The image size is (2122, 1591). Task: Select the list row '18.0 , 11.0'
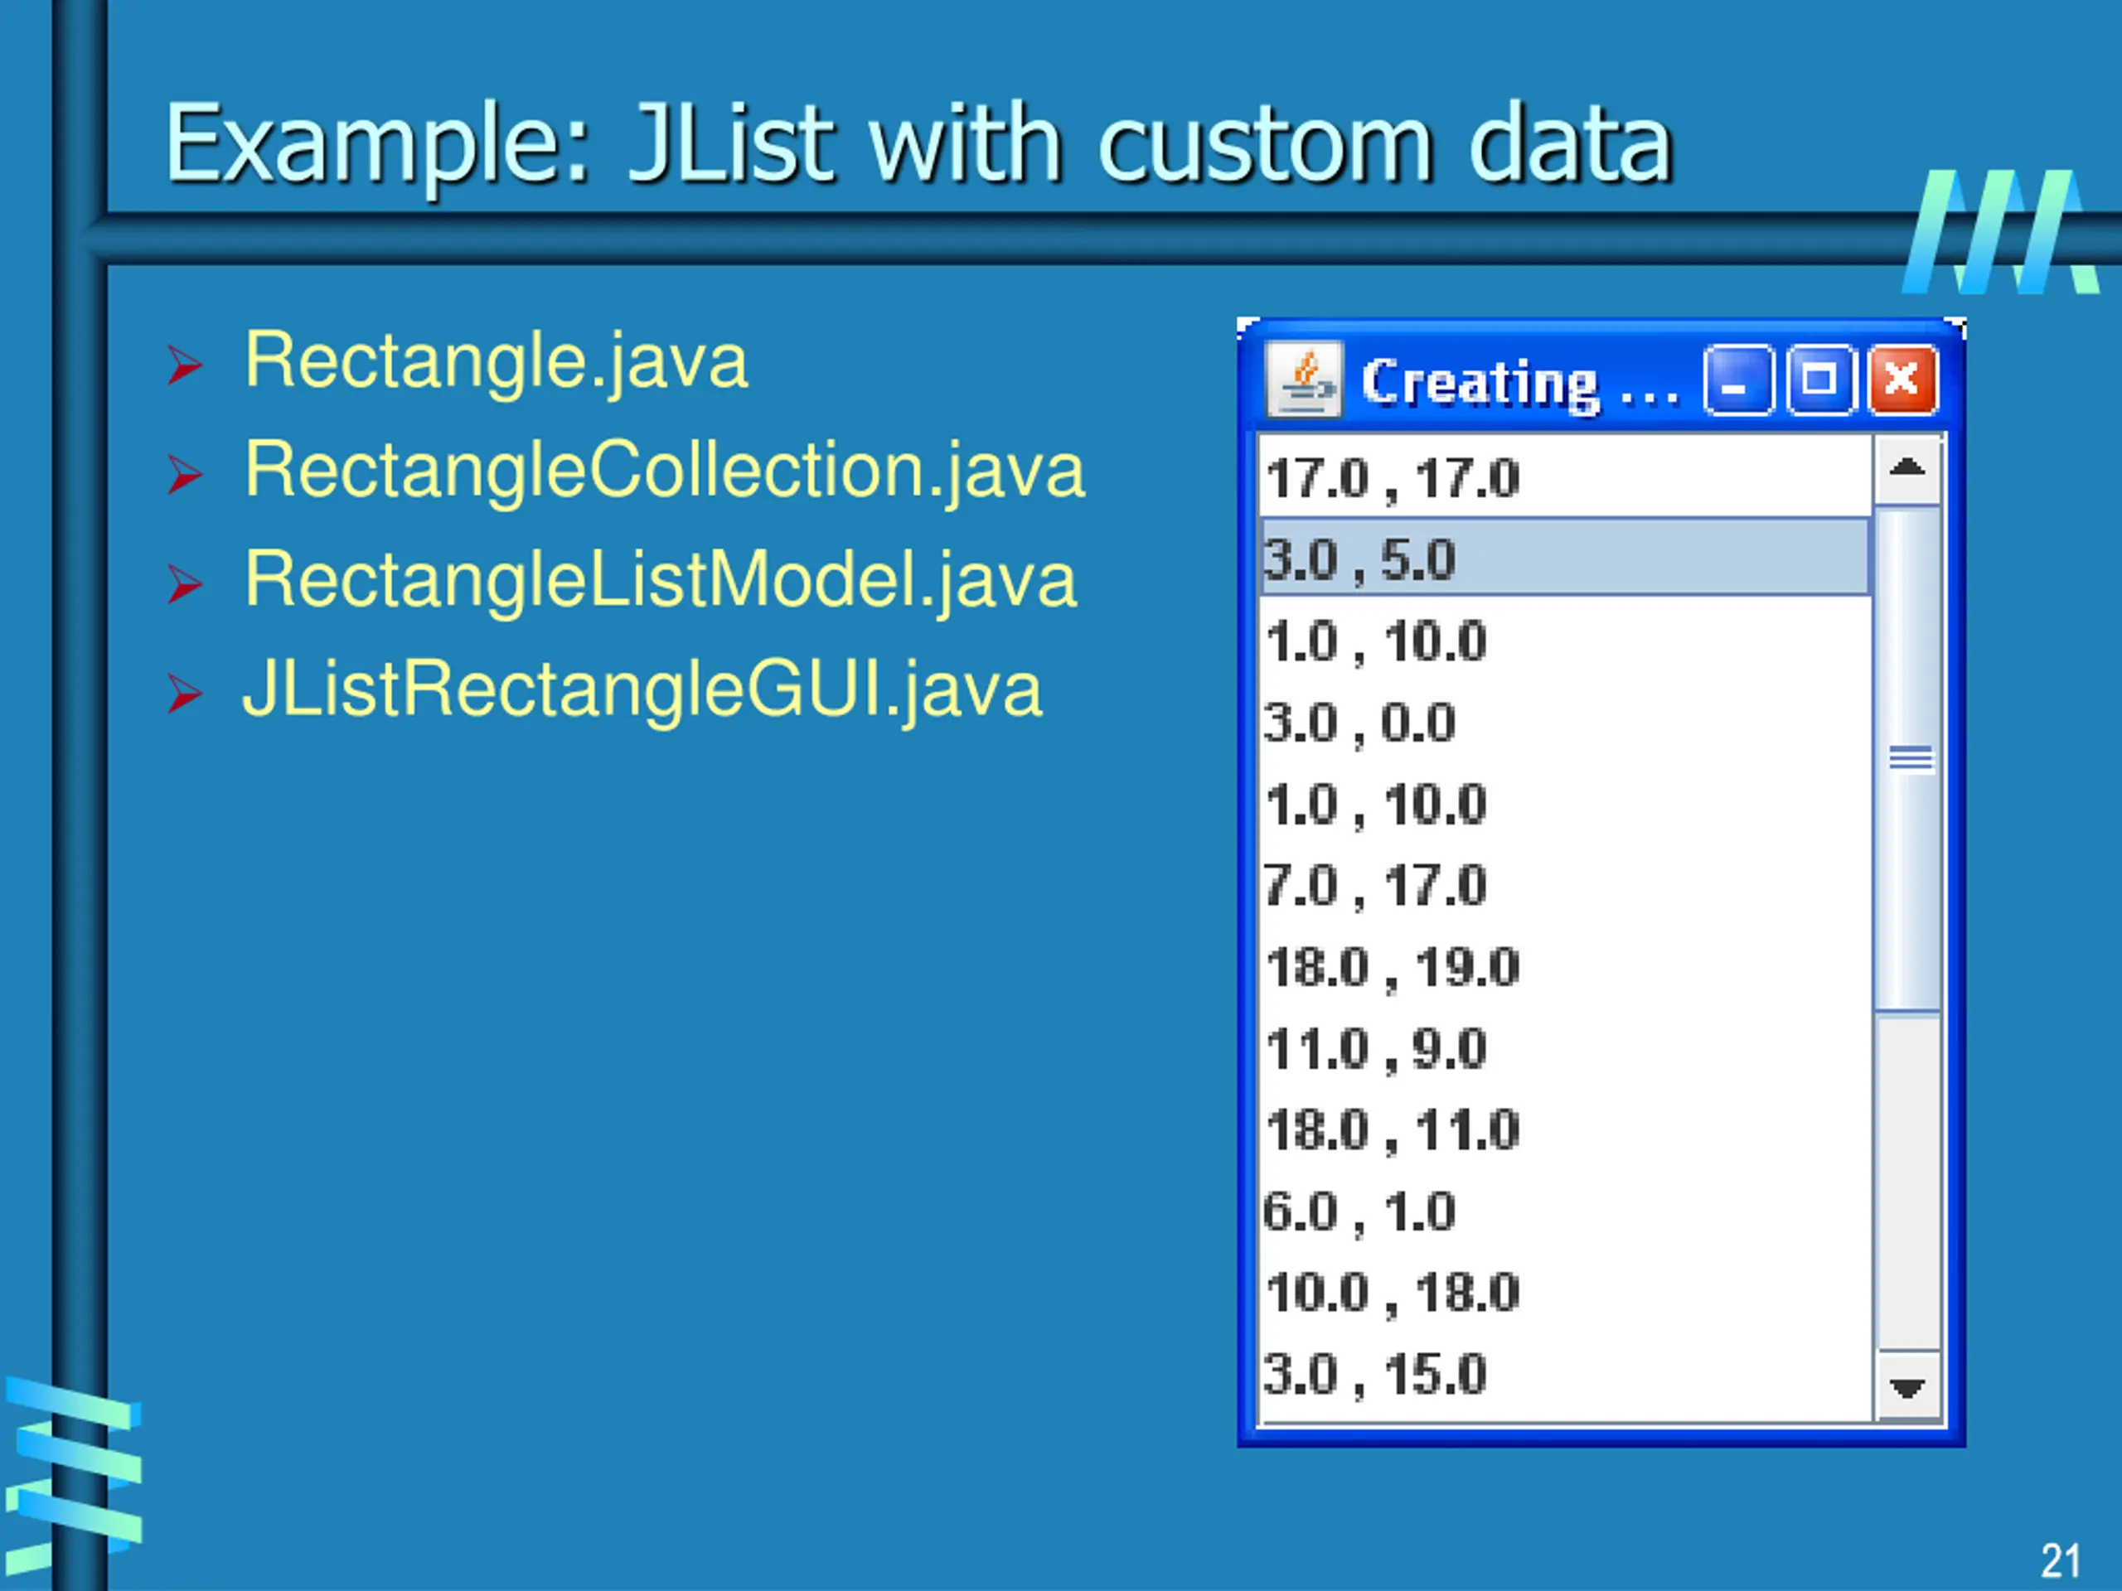(x=1566, y=1129)
